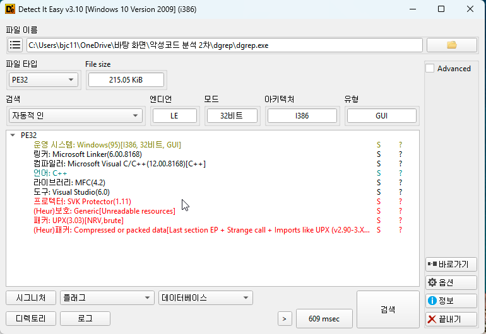486x334 pixels.
Task: Click the S link for SVK Protector
Action: pyautogui.click(x=379, y=201)
